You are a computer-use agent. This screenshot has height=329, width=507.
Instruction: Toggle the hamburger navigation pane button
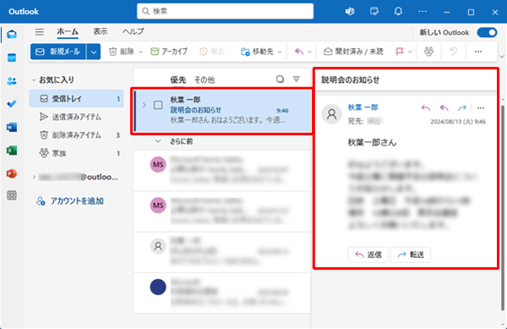coord(40,31)
